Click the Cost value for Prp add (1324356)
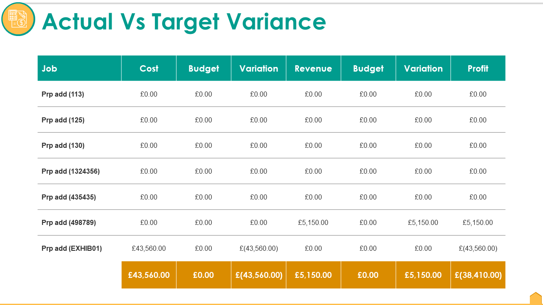This screenshot has width=543, height=305. coord(149,171)
